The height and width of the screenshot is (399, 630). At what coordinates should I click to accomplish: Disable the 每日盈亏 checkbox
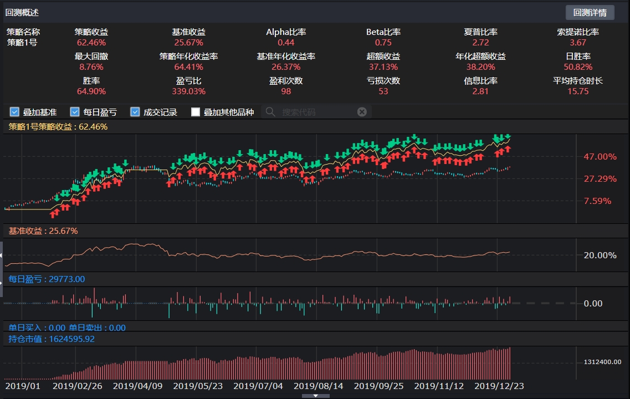[74, 111]
